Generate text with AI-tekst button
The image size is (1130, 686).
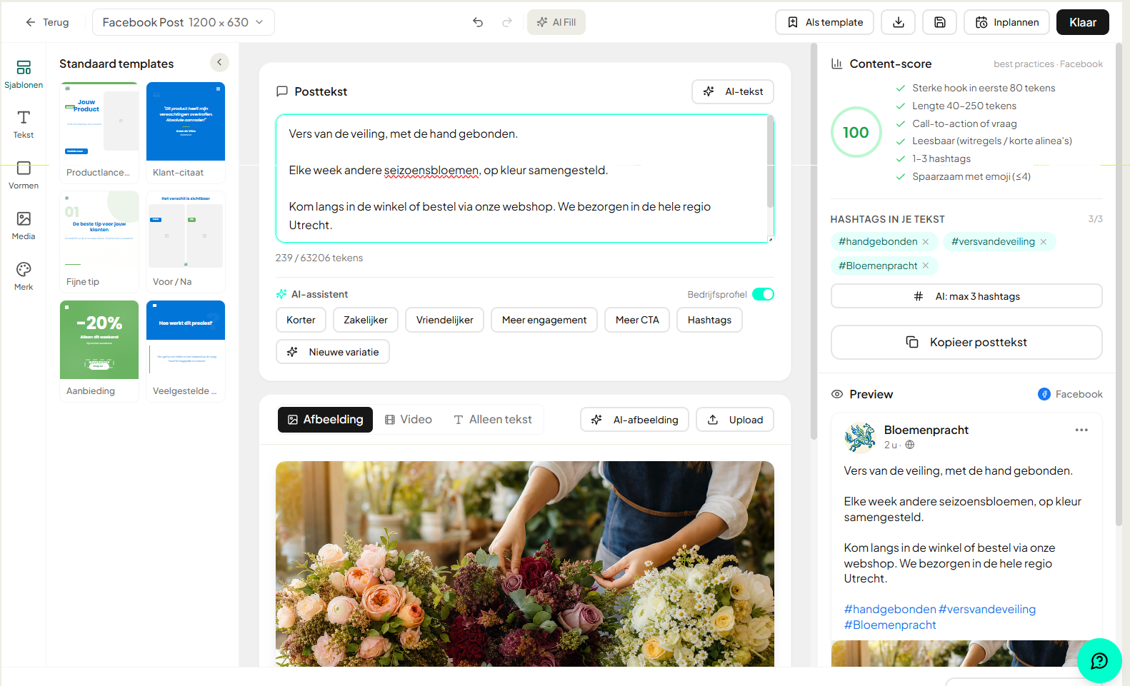pos(733,91)
